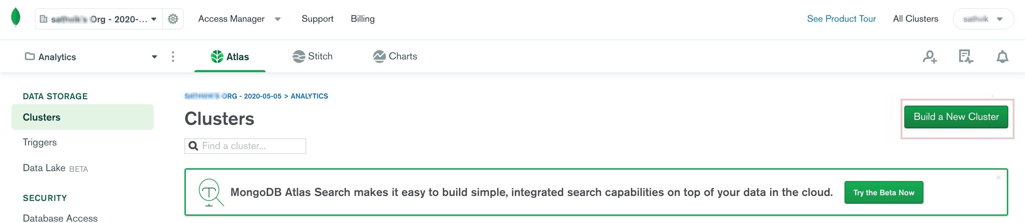The height and width of the screenshot is (223, 1025).
Task: Click Try the Beta Now
Action: 884,192
